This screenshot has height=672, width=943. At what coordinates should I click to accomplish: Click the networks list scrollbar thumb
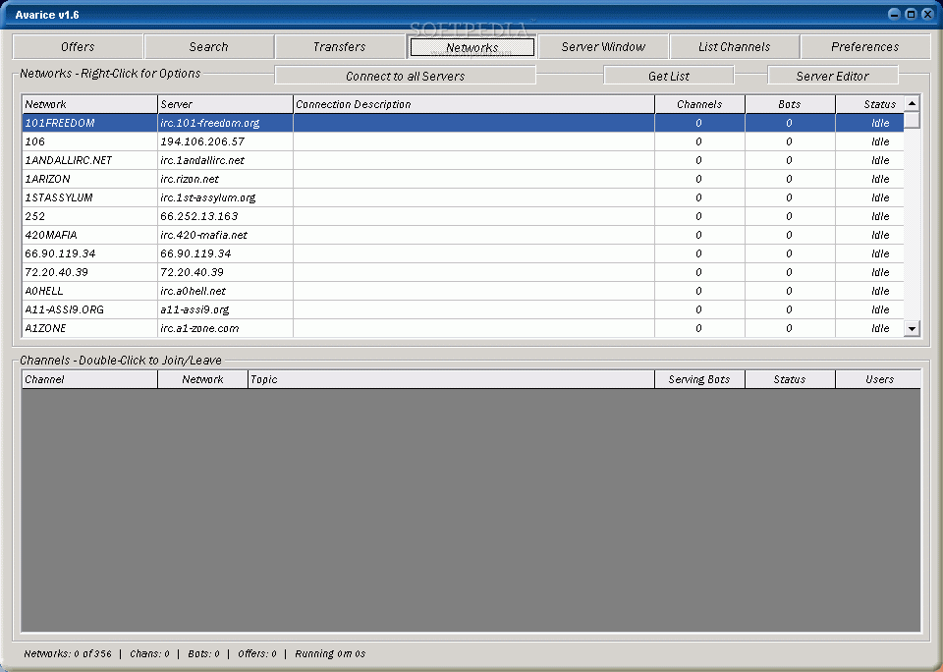coord(912,120)
